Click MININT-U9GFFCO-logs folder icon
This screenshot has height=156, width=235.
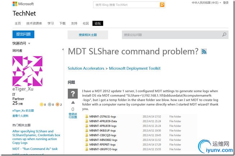(87, 149)
